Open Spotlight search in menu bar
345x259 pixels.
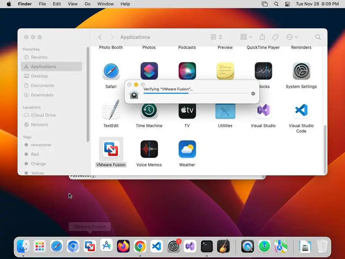pyautogui.click(x=276, y=4)
